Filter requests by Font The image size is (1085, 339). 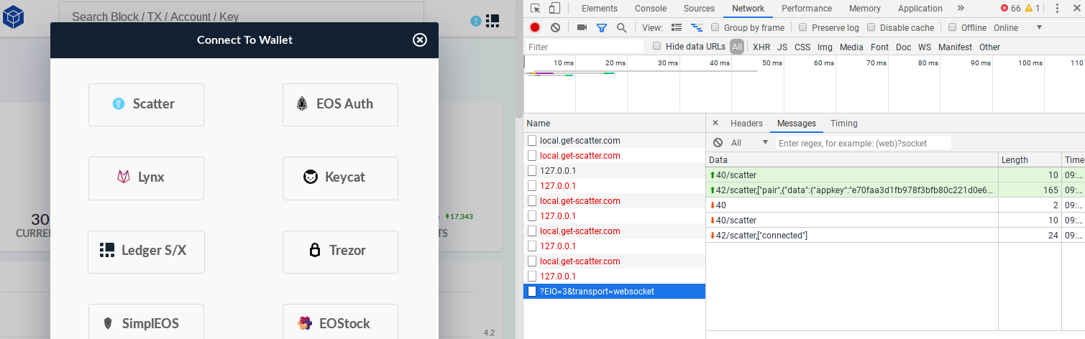click(x=879, y=47)
